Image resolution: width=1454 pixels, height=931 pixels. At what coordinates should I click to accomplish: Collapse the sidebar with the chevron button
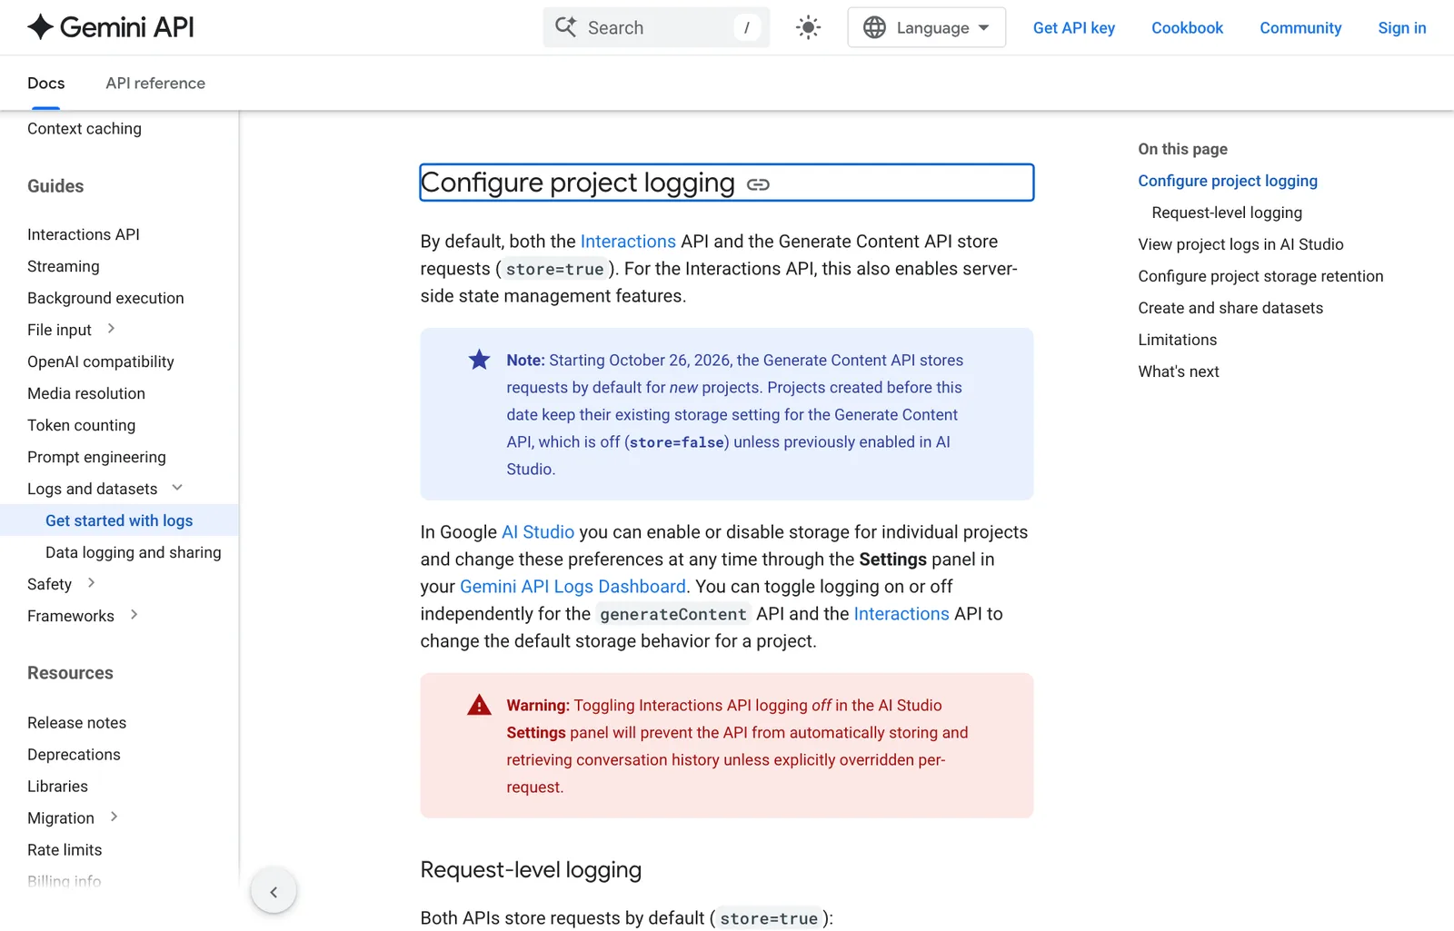(x=274, y=892)
